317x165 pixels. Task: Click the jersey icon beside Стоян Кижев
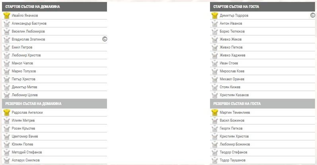click(x=215, y=87)
